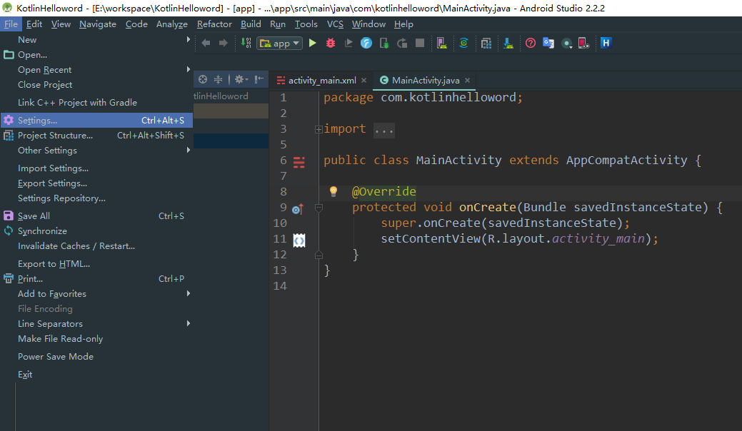The width and height of the screenshot is (742, 431).
Task: Click the green Run app button
Action: click(312, 43)
